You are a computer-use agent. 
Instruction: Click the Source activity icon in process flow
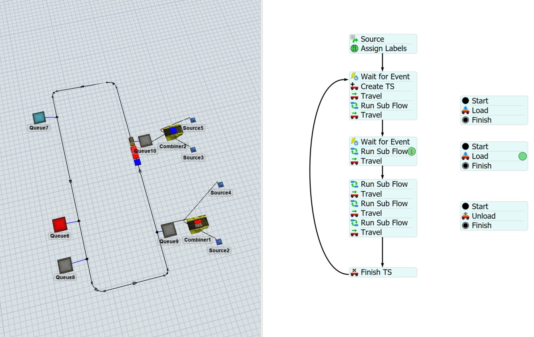tap(354, 39)
